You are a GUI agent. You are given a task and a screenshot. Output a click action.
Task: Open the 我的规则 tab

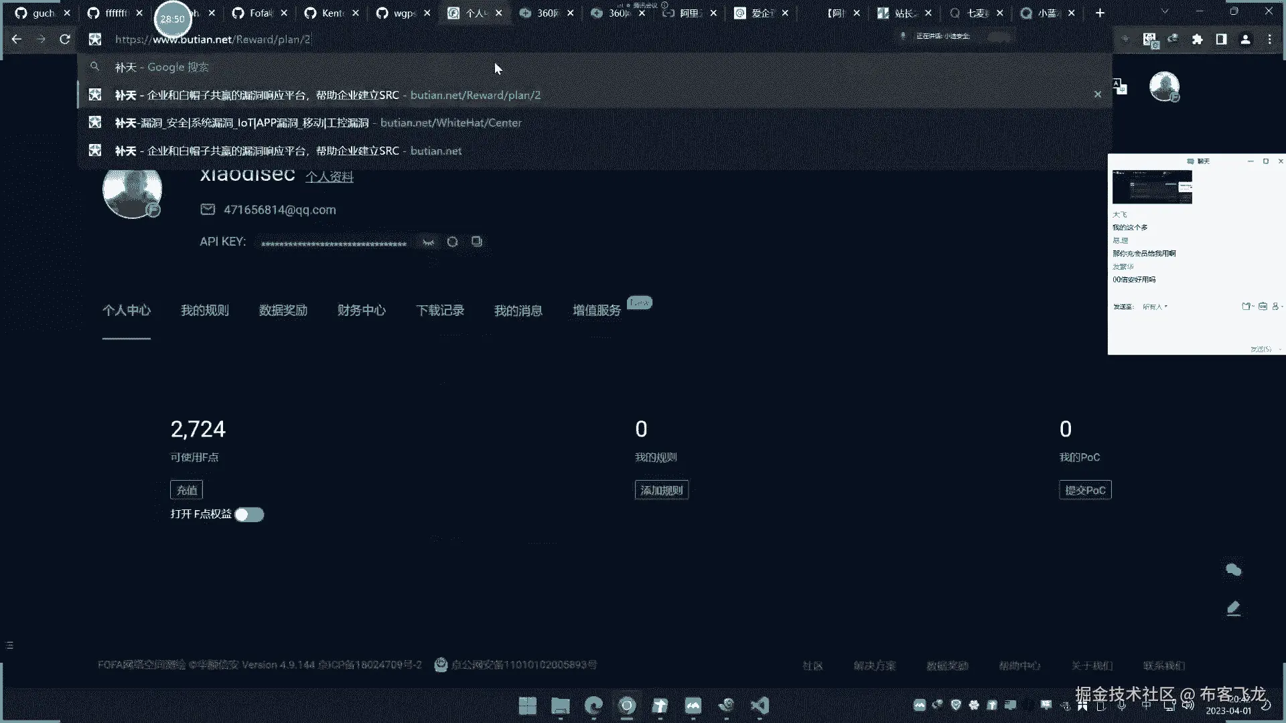[x=204, y=311]
